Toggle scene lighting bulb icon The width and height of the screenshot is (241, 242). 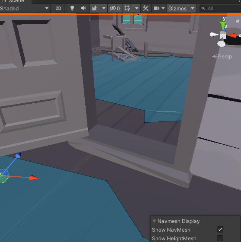(x=72, y=8)
